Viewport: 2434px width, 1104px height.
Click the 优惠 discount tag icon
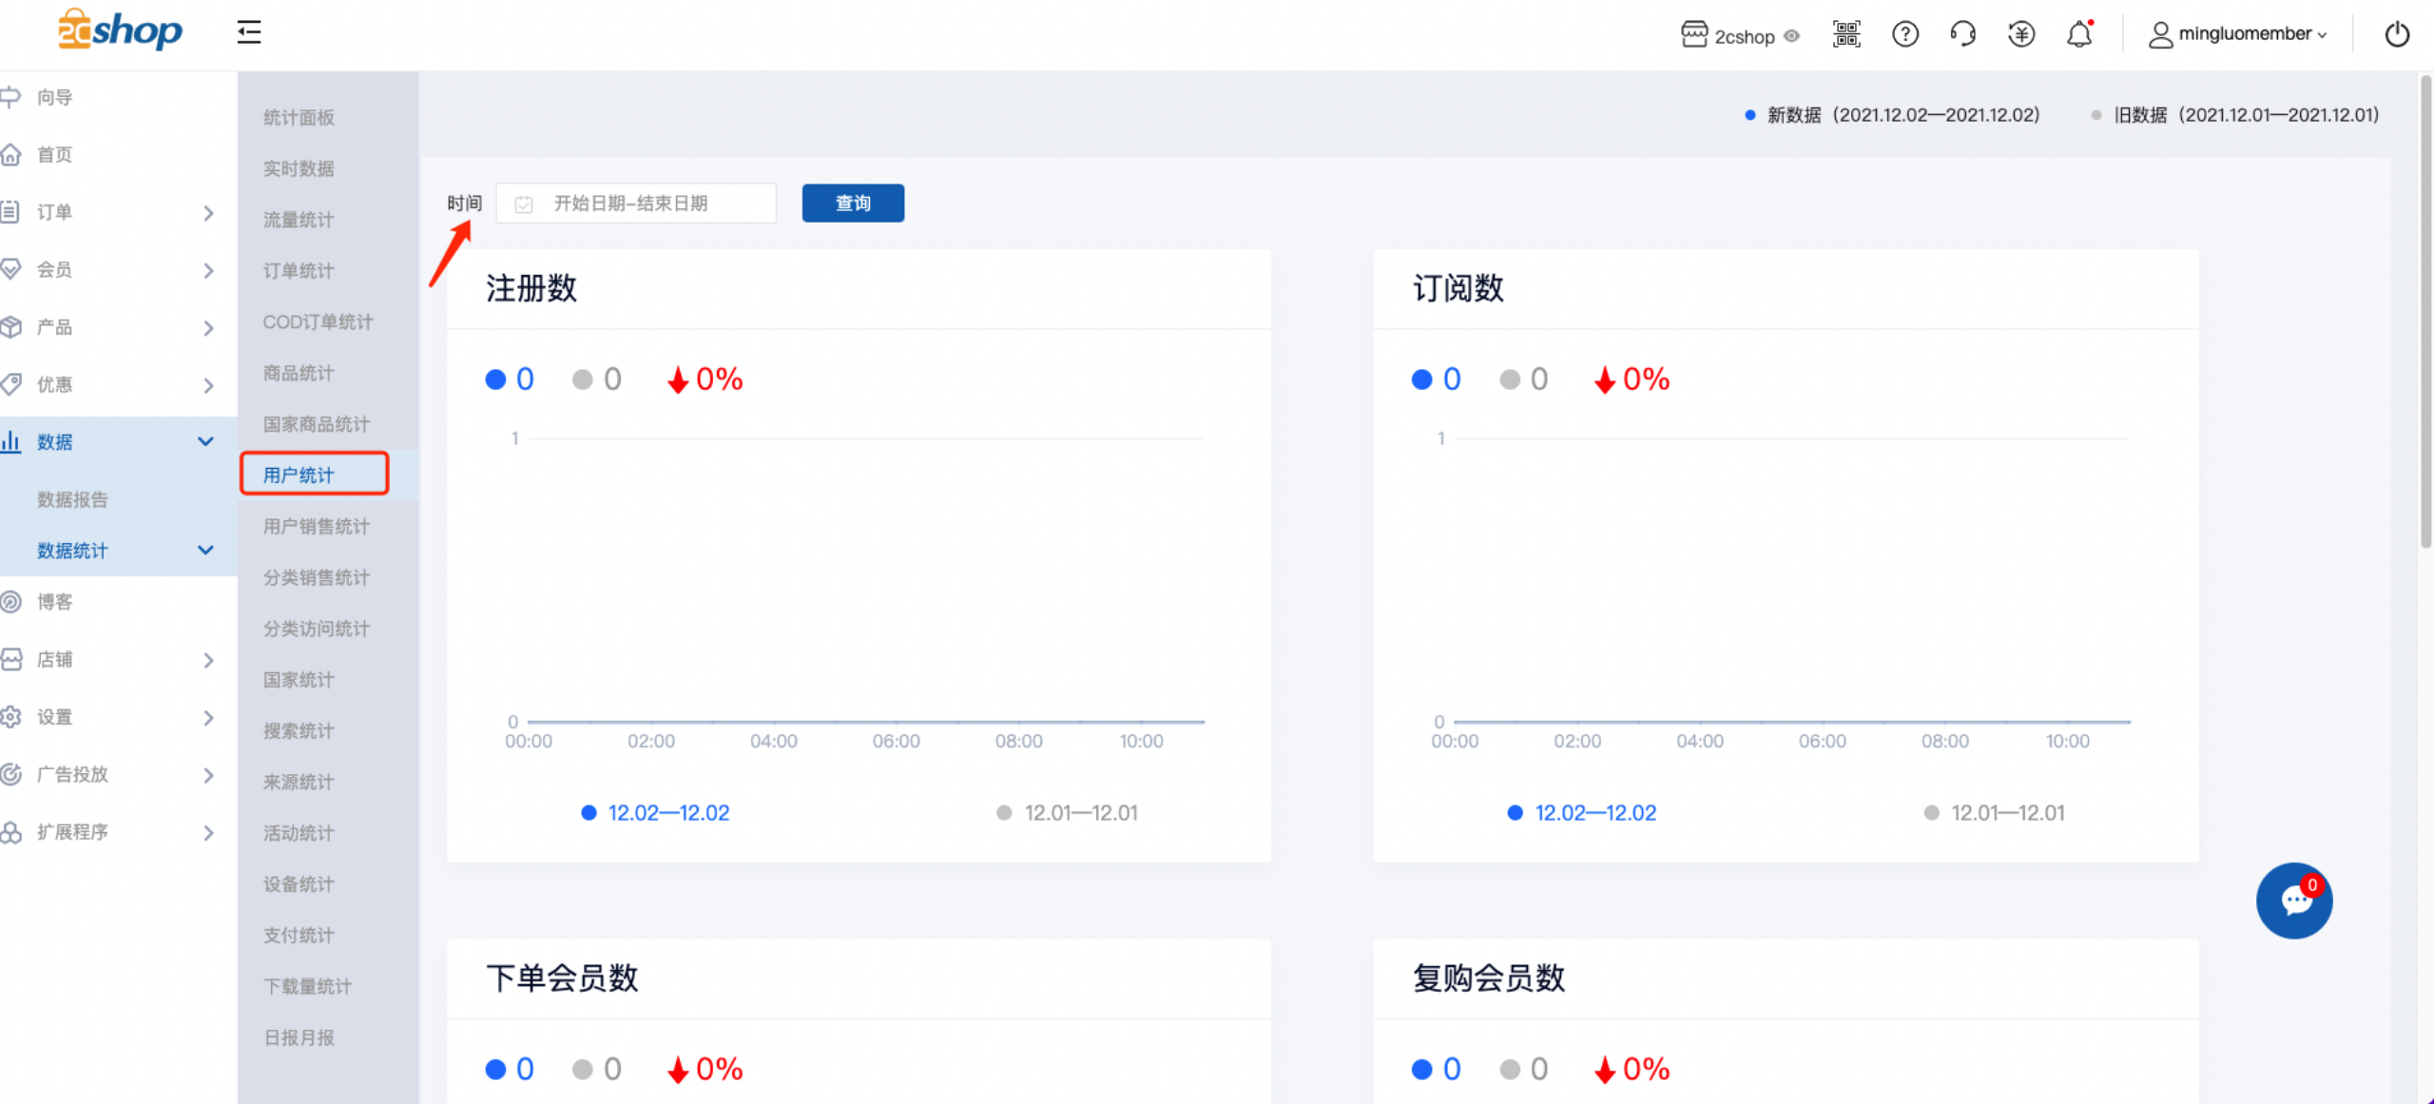click(x=10, y=384)
